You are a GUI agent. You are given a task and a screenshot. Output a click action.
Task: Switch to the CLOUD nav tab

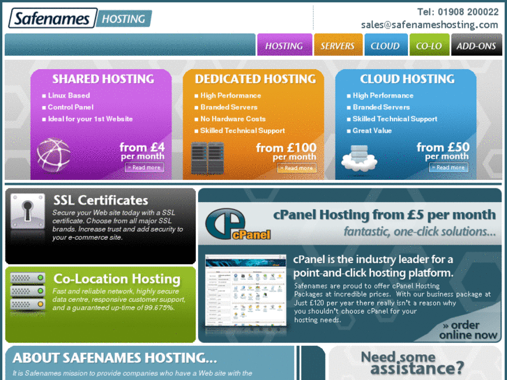[386, 45]
